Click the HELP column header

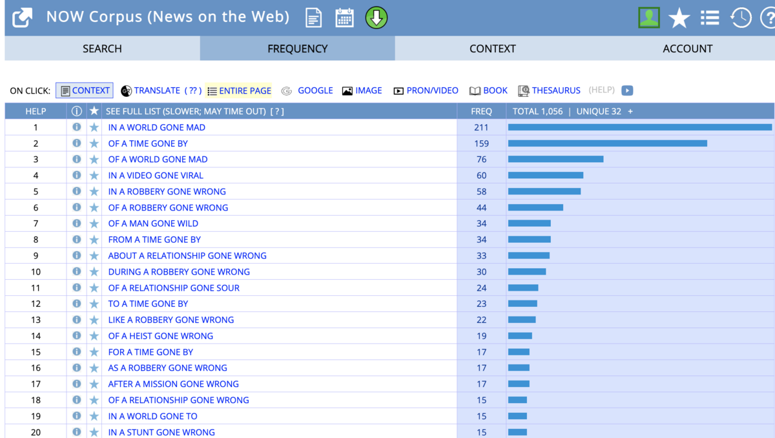(36, 111)
